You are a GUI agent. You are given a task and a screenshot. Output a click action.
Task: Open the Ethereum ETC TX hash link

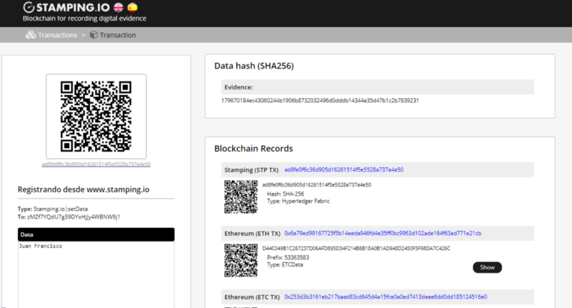pos(385,297)
